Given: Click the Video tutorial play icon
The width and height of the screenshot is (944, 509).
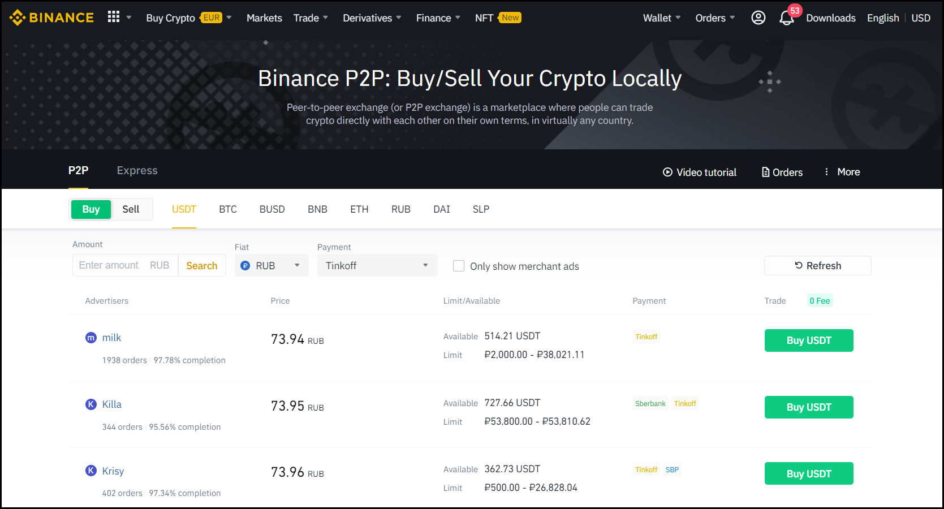Looking at the screenshot, I should click(667, 172).
